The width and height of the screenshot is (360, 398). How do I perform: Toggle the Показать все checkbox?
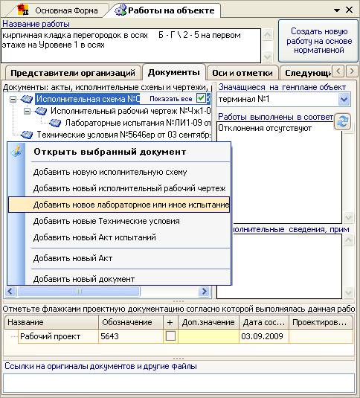[201, 98]
